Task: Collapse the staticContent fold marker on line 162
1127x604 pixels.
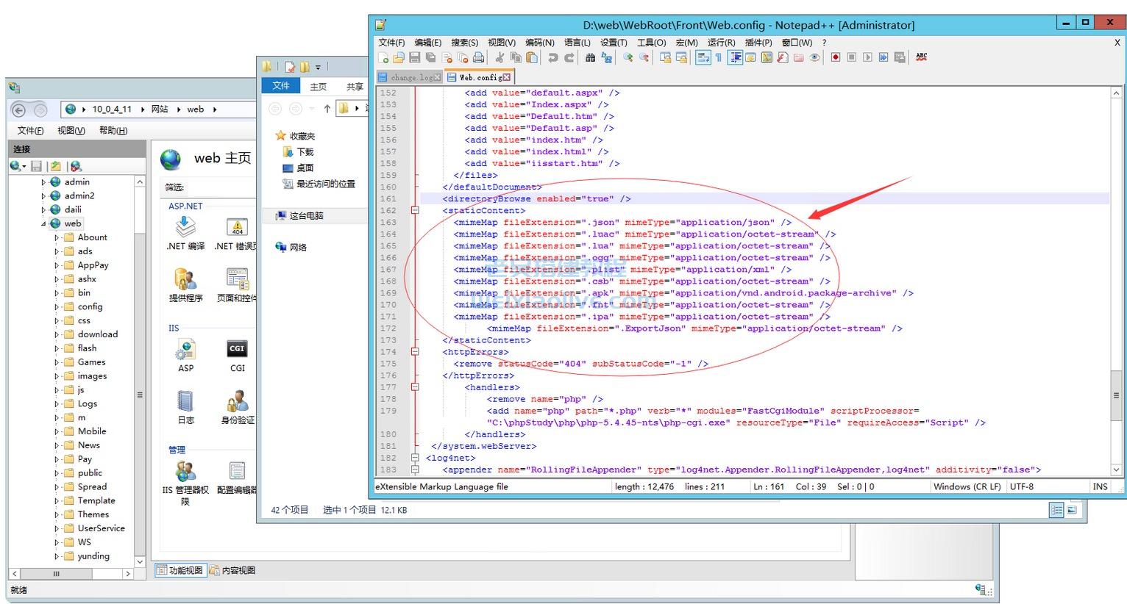Action: [x=415, y=210]
